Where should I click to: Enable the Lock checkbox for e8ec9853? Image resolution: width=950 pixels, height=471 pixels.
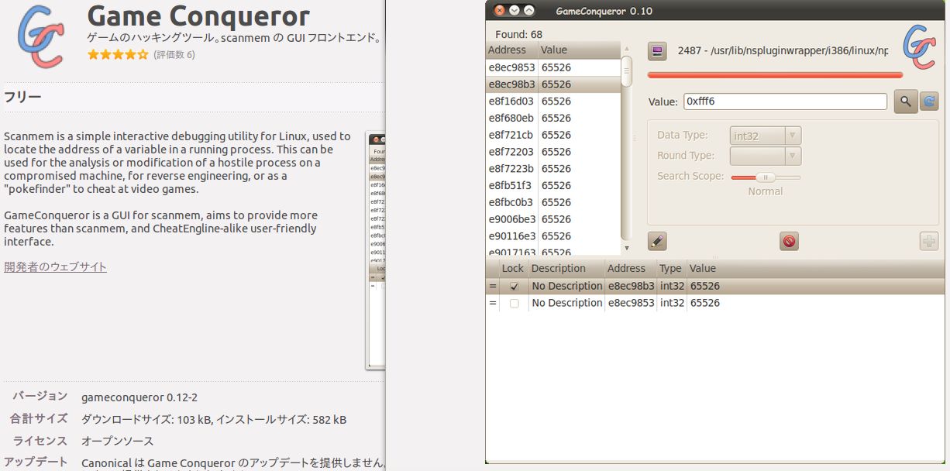(515, 303)
